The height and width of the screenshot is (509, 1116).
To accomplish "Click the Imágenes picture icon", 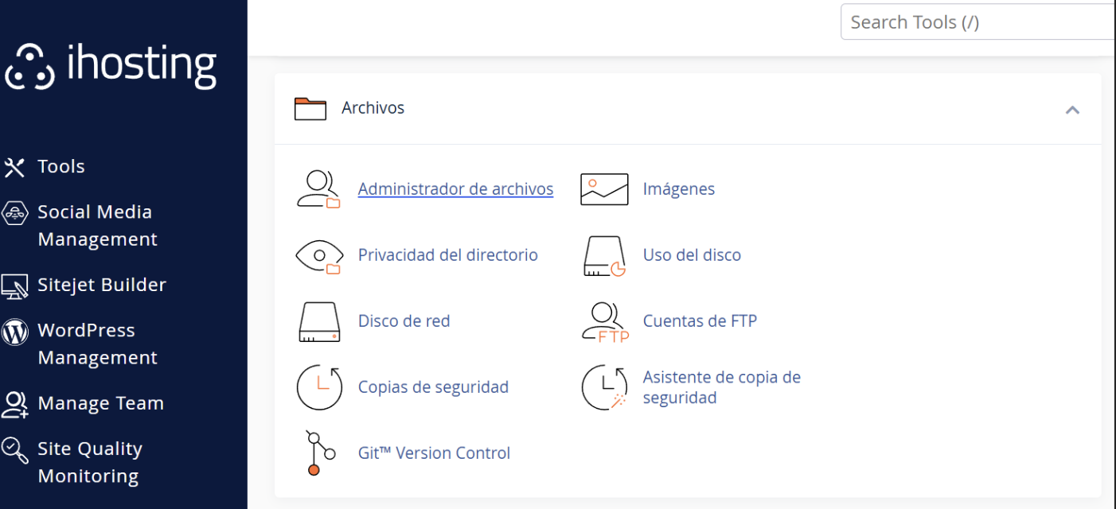I will click(x=604, y=189).
